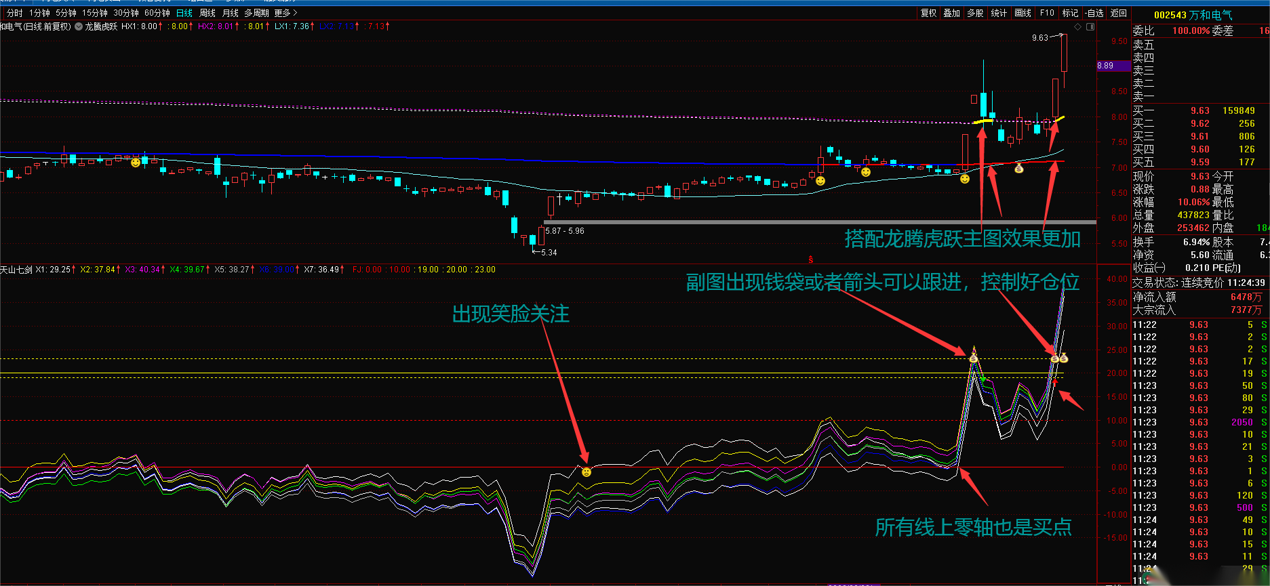Click the 返回 back button
The height and width of the screenshot is (586, 1270).
pos(1118,13)
